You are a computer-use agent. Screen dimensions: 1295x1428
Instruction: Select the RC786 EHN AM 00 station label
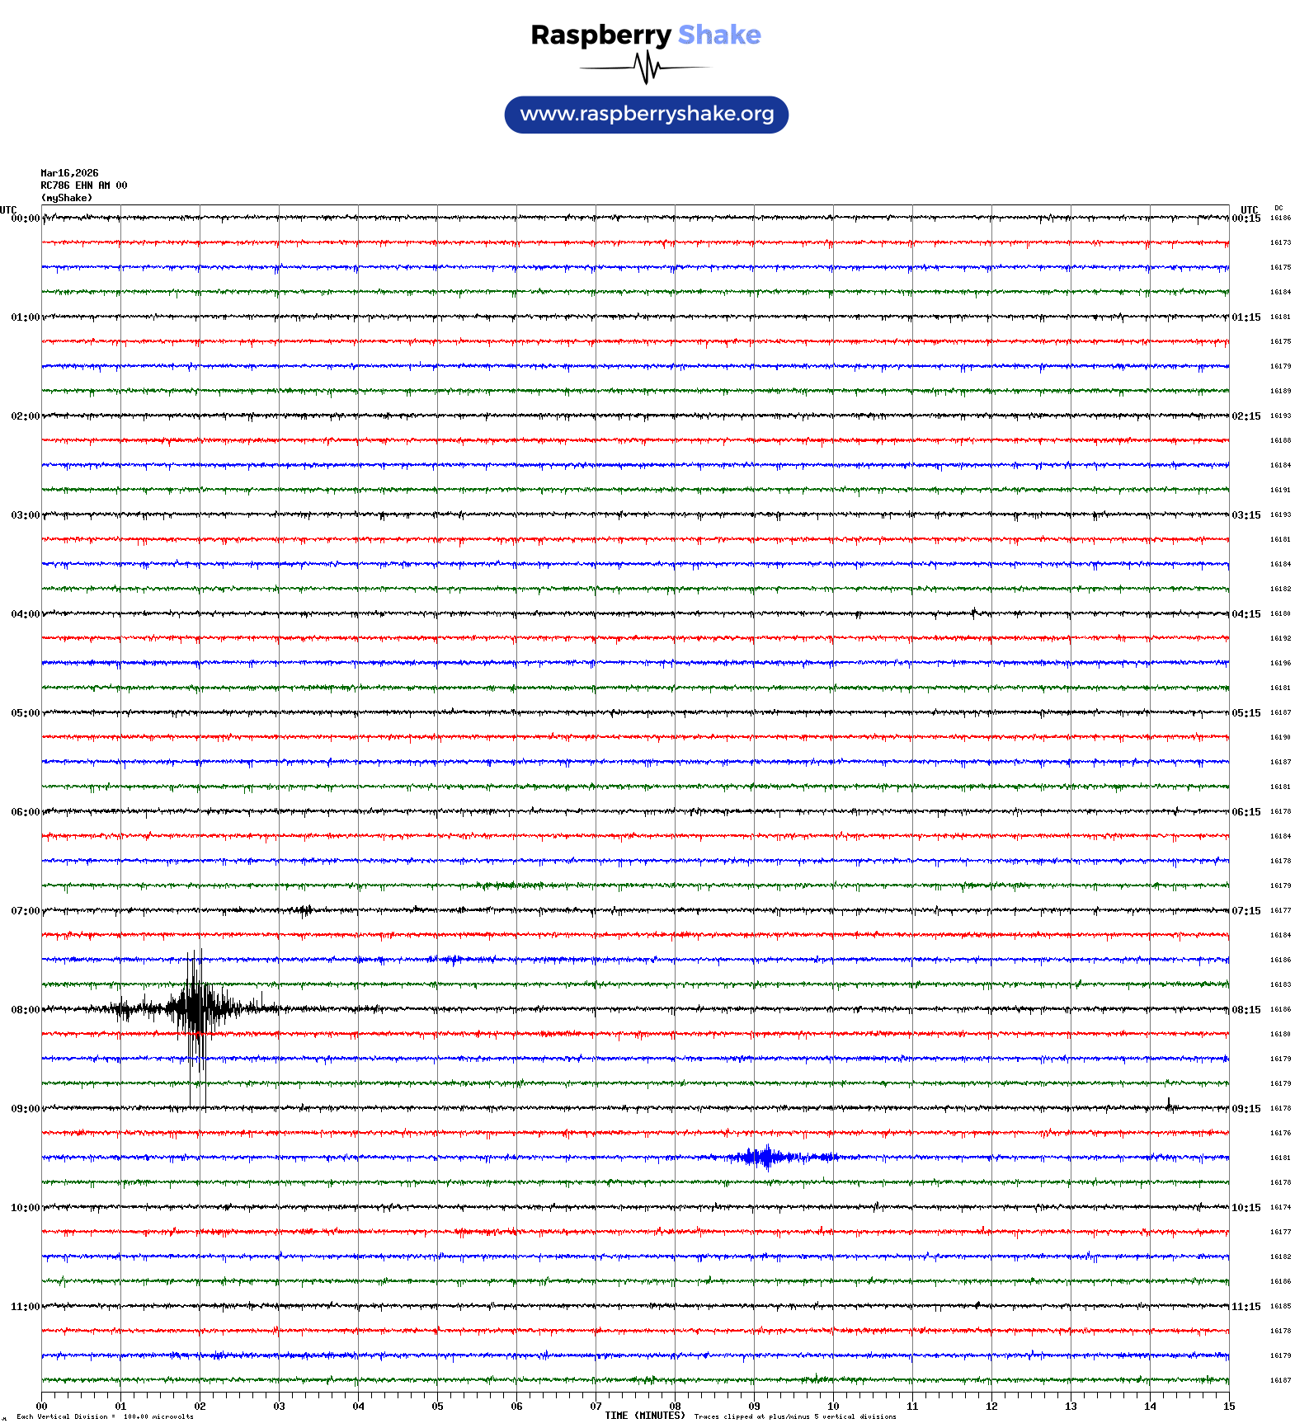click(84, 186)
